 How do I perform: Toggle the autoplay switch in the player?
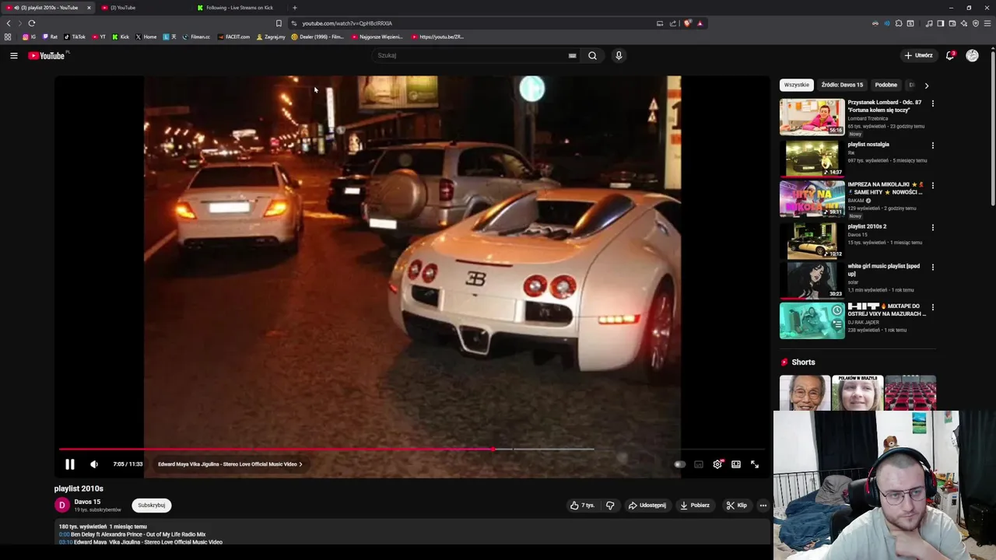(x=679, y=464)
